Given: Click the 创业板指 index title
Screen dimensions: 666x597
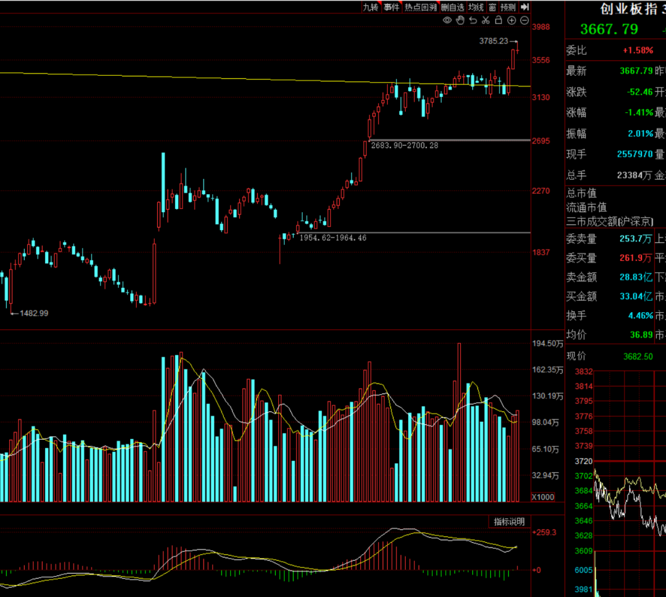Looking at the screenshot, I should pos(629,9).
